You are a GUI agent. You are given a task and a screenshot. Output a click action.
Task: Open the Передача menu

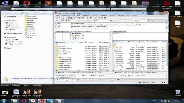(x=86, y=15)
